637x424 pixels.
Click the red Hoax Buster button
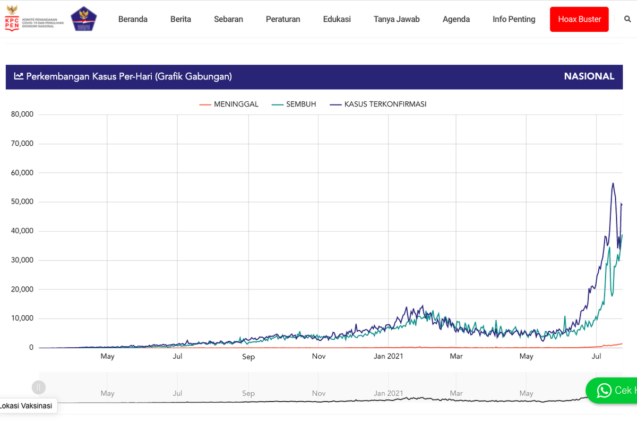[x=579, y=19]
